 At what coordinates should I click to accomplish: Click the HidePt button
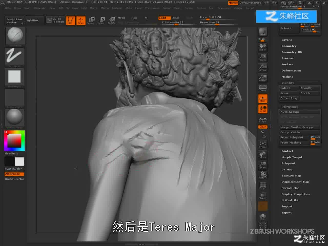pos(289,88)
